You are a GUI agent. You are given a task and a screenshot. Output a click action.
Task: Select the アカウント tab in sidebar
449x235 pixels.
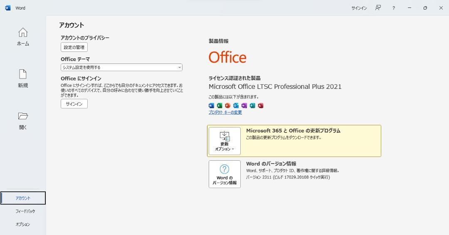(23, 198)
